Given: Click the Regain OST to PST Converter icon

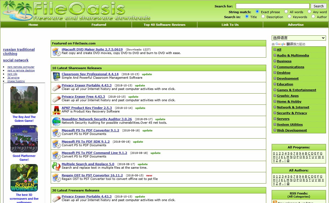Looking at the screenshot, I should (x=56, y=177).
